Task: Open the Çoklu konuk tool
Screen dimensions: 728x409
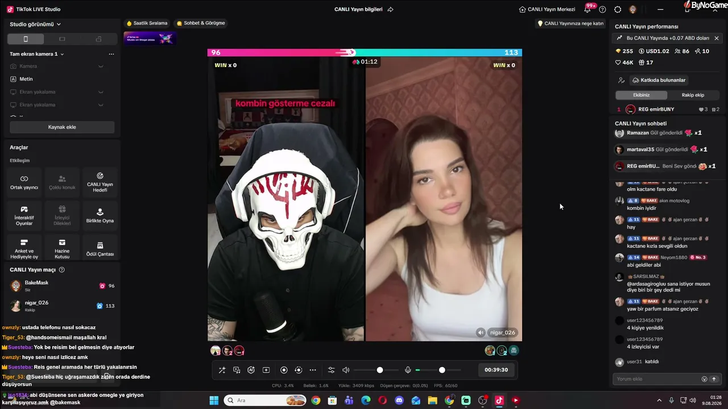Action: (x=62, y=182)
